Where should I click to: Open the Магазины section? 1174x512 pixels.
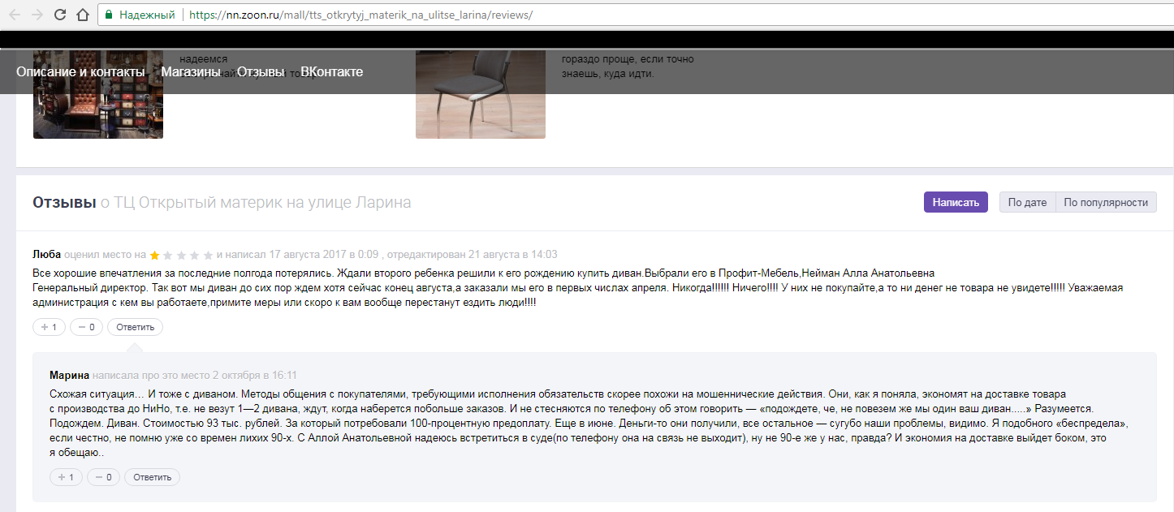tap(191, 72)
